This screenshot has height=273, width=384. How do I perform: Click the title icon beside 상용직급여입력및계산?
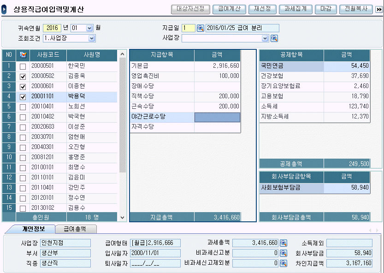pyautogui.click(x=5, y=10)
